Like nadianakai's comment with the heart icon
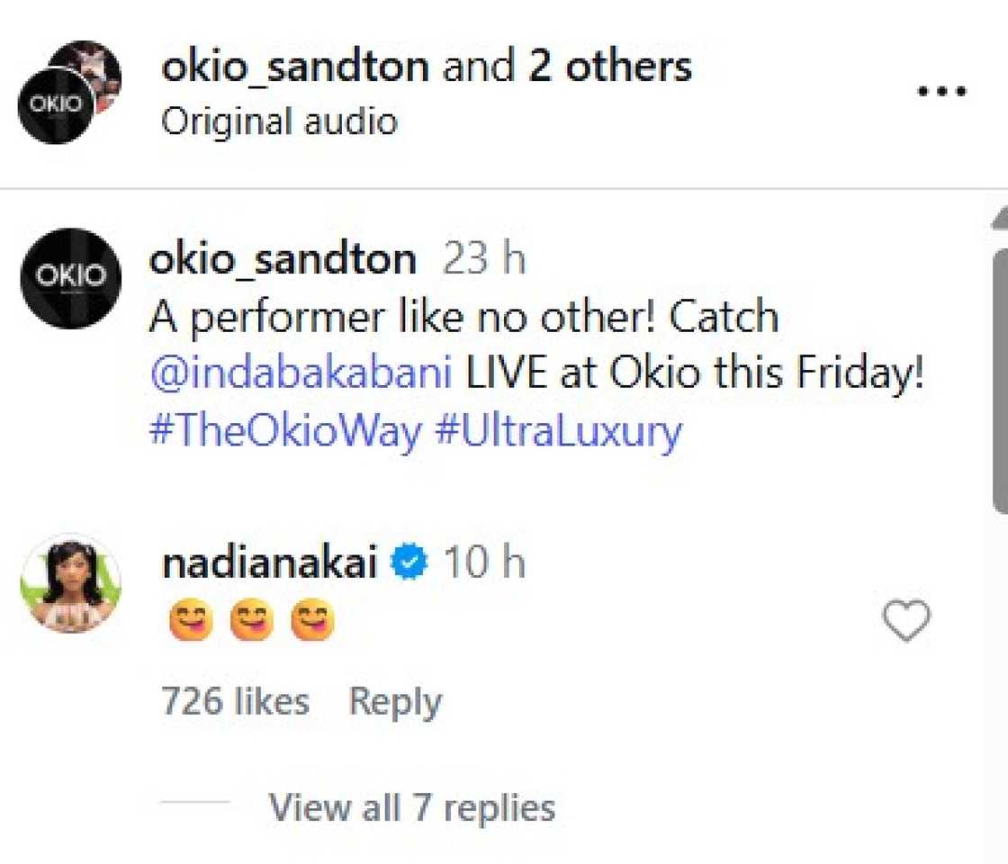Viewport: 1008px width, 864px height. point(905,621)
